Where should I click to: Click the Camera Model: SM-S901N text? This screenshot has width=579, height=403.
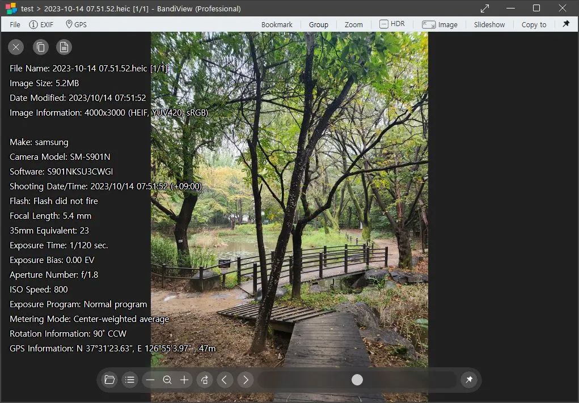(x=60, y=157)
